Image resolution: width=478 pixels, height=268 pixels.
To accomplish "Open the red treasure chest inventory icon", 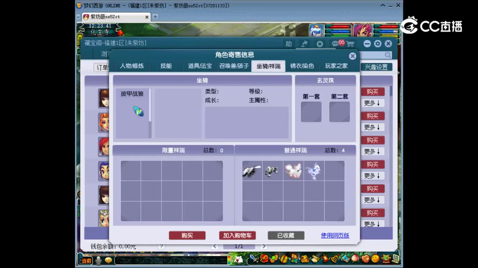I will click(x=264, y=258).
